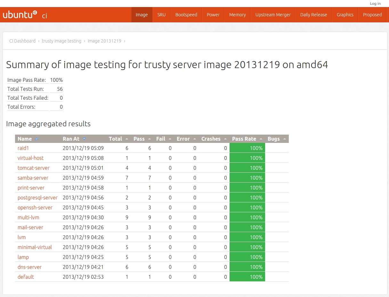
Task: Sort table by Ran At arrow
Action: tap(84, 139)
